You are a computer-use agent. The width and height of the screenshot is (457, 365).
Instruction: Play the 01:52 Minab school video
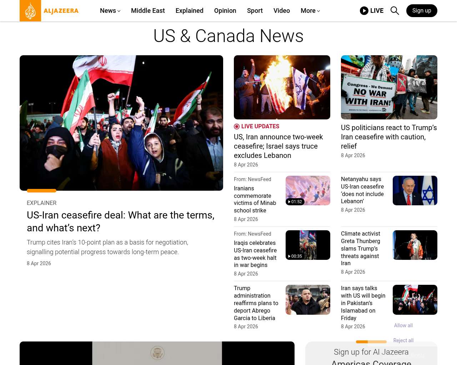[x=307, y=190]
